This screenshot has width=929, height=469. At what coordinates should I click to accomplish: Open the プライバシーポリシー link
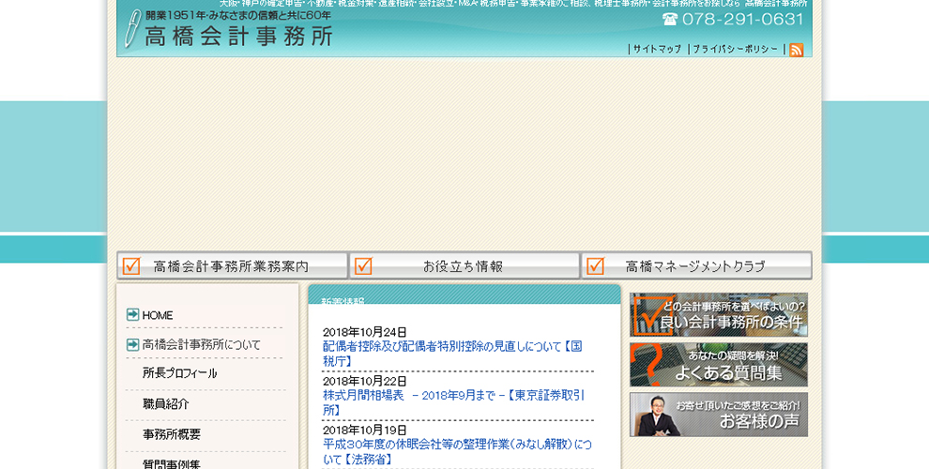[736, 49]
